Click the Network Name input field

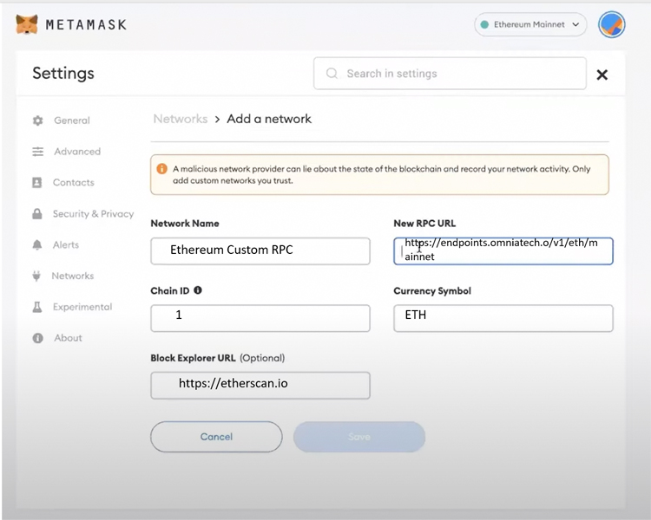(260, 250)
